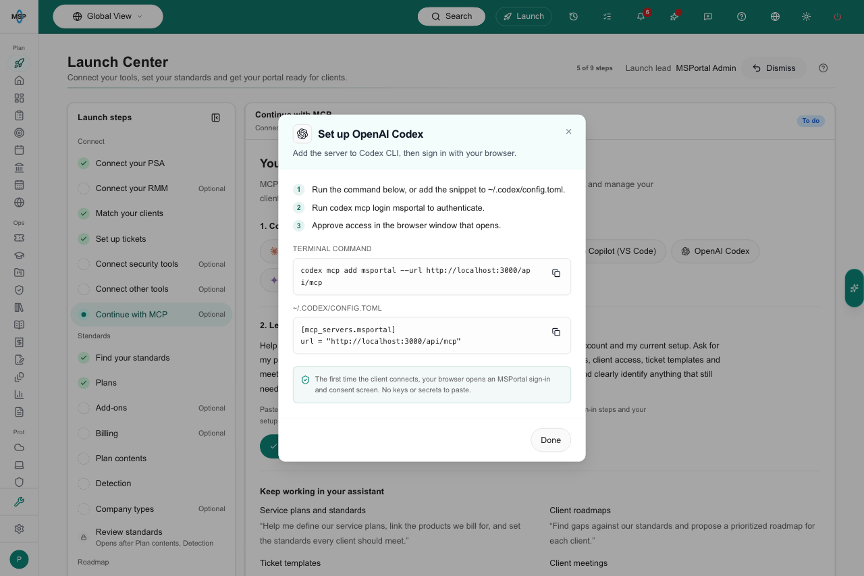Select the Connect your RMM step
864x576 pixels.
point(151,188)
